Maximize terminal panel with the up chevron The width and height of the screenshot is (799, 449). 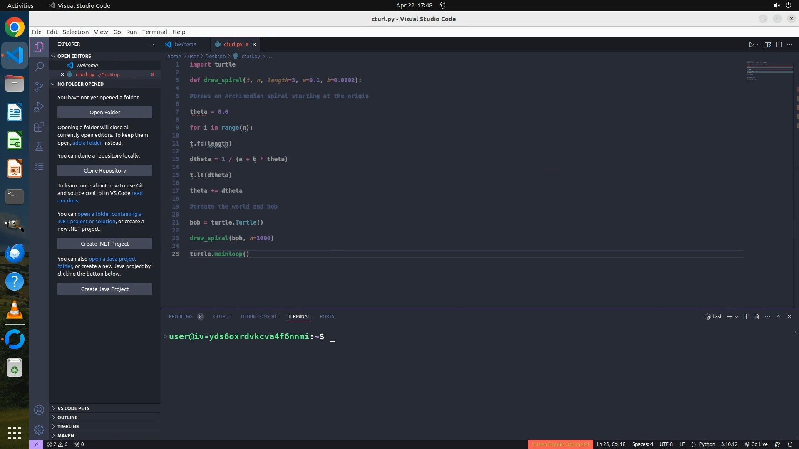pos(779,317)
